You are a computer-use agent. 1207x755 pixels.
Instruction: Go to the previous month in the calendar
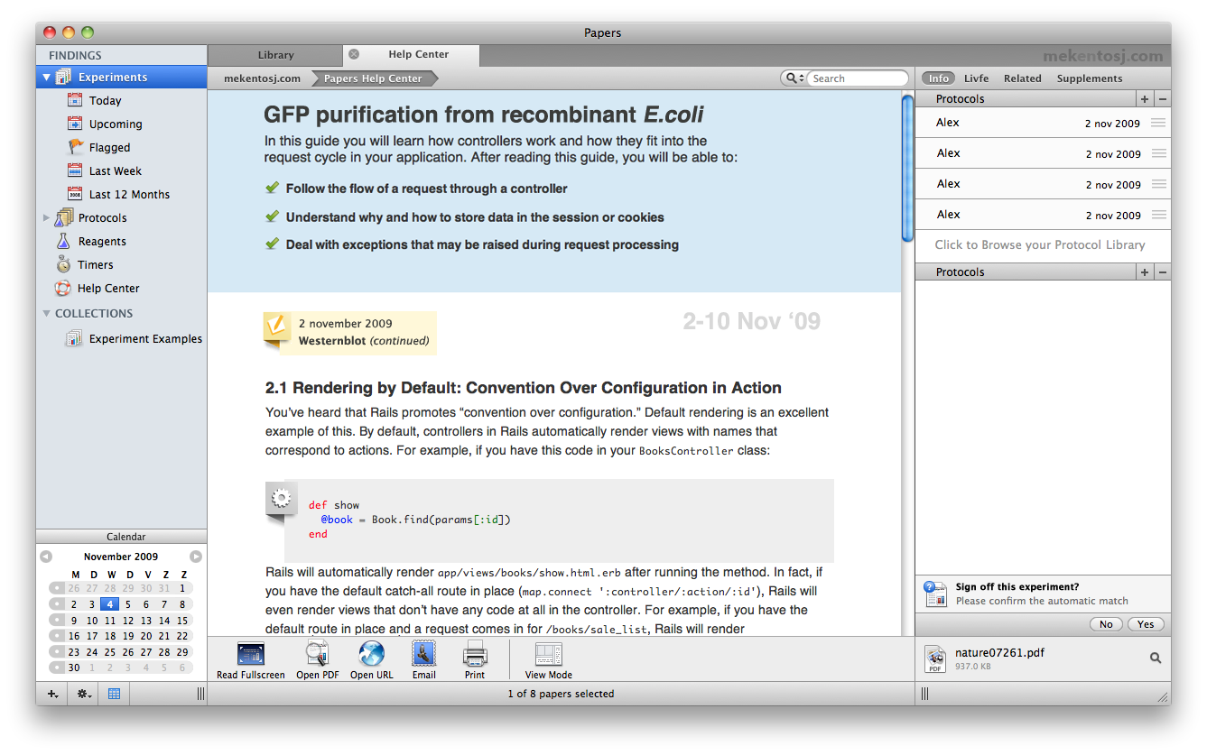coord(46,557)
